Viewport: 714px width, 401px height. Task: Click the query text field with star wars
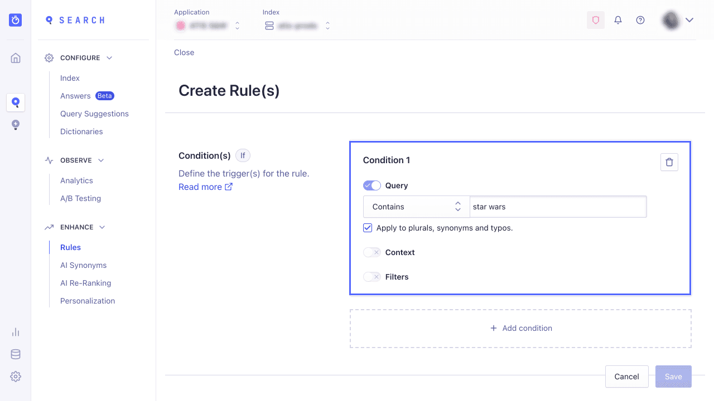point(558,207)
